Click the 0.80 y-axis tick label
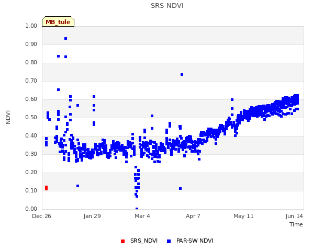This screenshot has height=251, width=335. click(31, 63)
